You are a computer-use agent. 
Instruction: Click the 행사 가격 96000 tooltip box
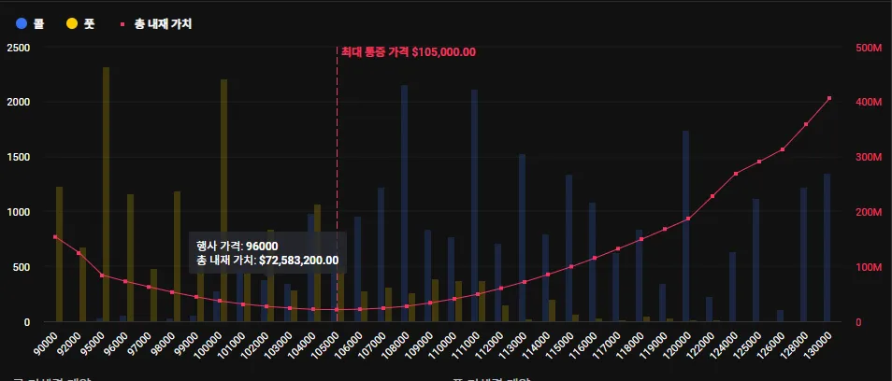point(267,253)
